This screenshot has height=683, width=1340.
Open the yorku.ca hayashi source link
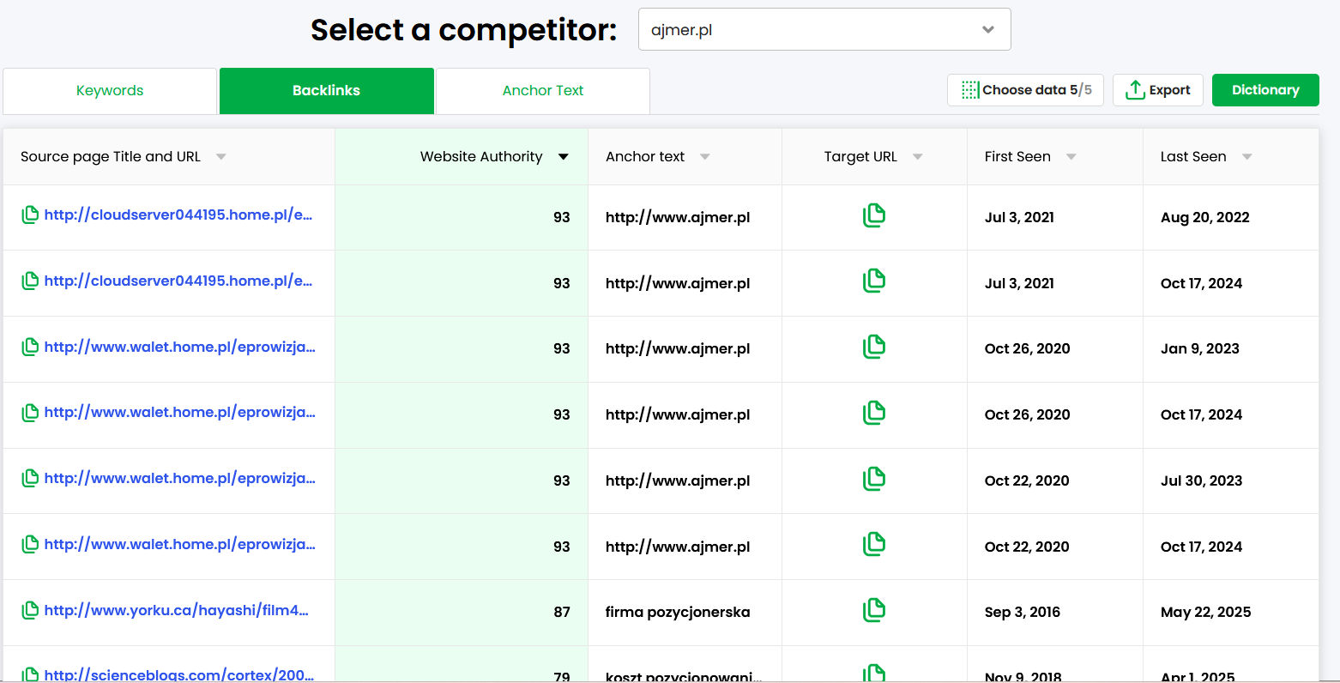coord(176,610)
